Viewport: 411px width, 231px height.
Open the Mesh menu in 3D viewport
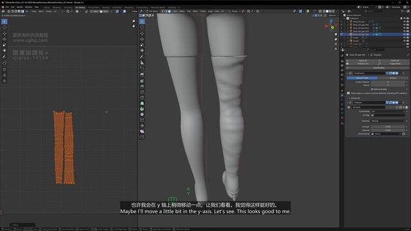pos(195,12)
